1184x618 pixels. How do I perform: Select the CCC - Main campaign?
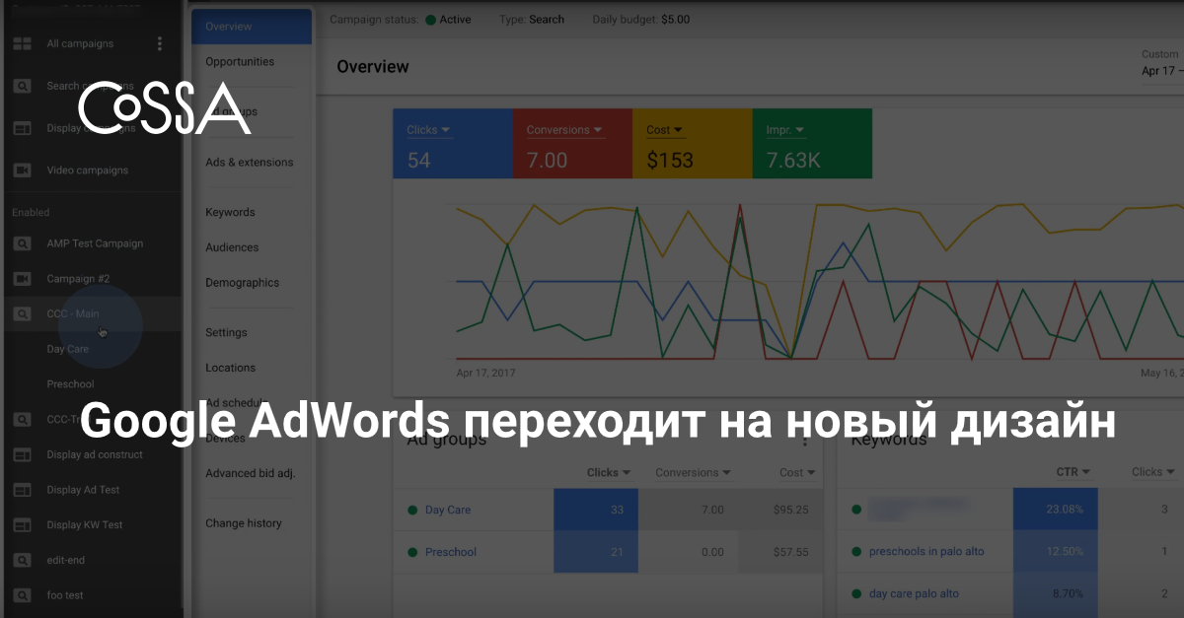tap(73, 314)
